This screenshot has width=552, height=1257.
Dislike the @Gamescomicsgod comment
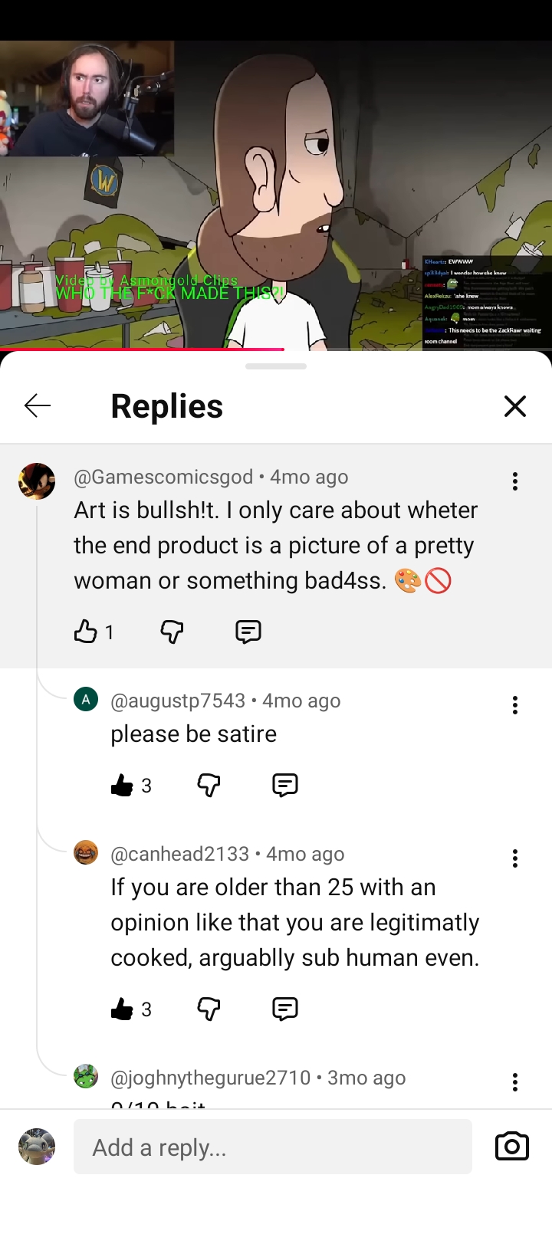pos(172,632)
